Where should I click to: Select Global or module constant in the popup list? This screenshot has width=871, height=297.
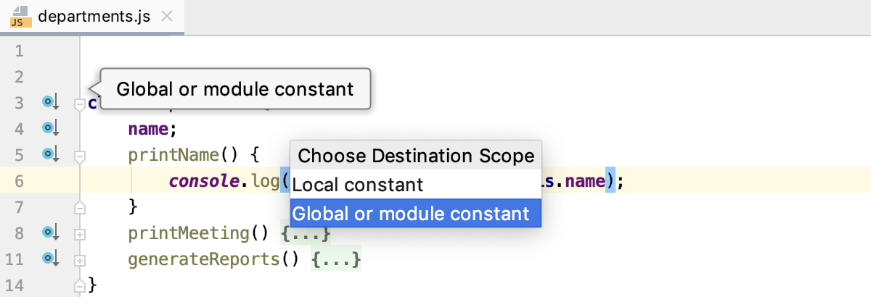click(x=415, y=214)
